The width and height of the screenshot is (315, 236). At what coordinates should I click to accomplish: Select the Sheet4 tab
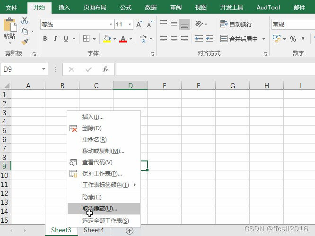coord(94,230)
